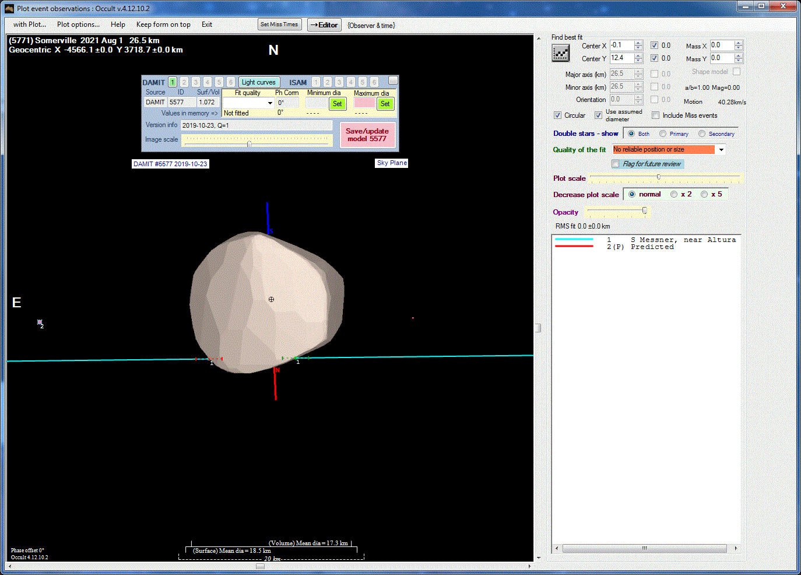The height and width of the screenshot is (575, 801).
Task: Click the Center Y input field
Action: [x=621, y=58]
